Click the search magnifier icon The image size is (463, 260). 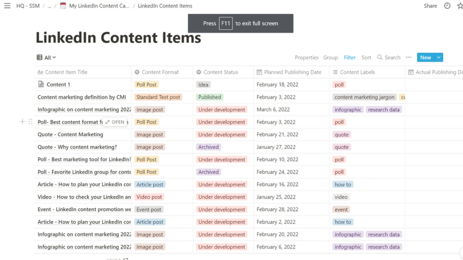[x=380, y=58]
